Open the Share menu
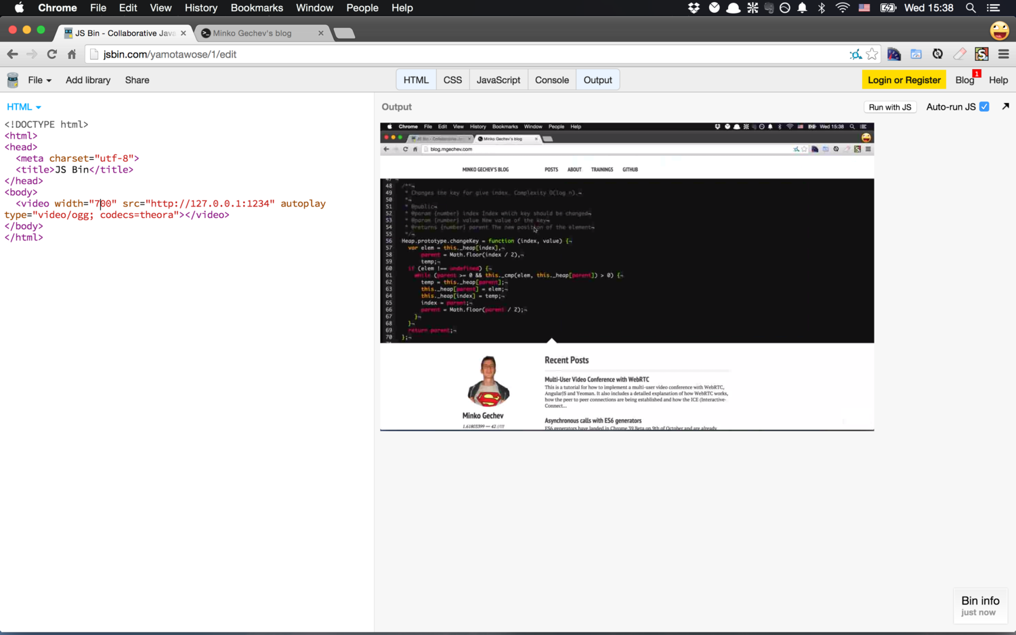 pos(137,80)
